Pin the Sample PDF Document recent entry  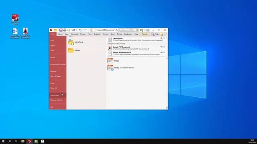coord(161,47)
